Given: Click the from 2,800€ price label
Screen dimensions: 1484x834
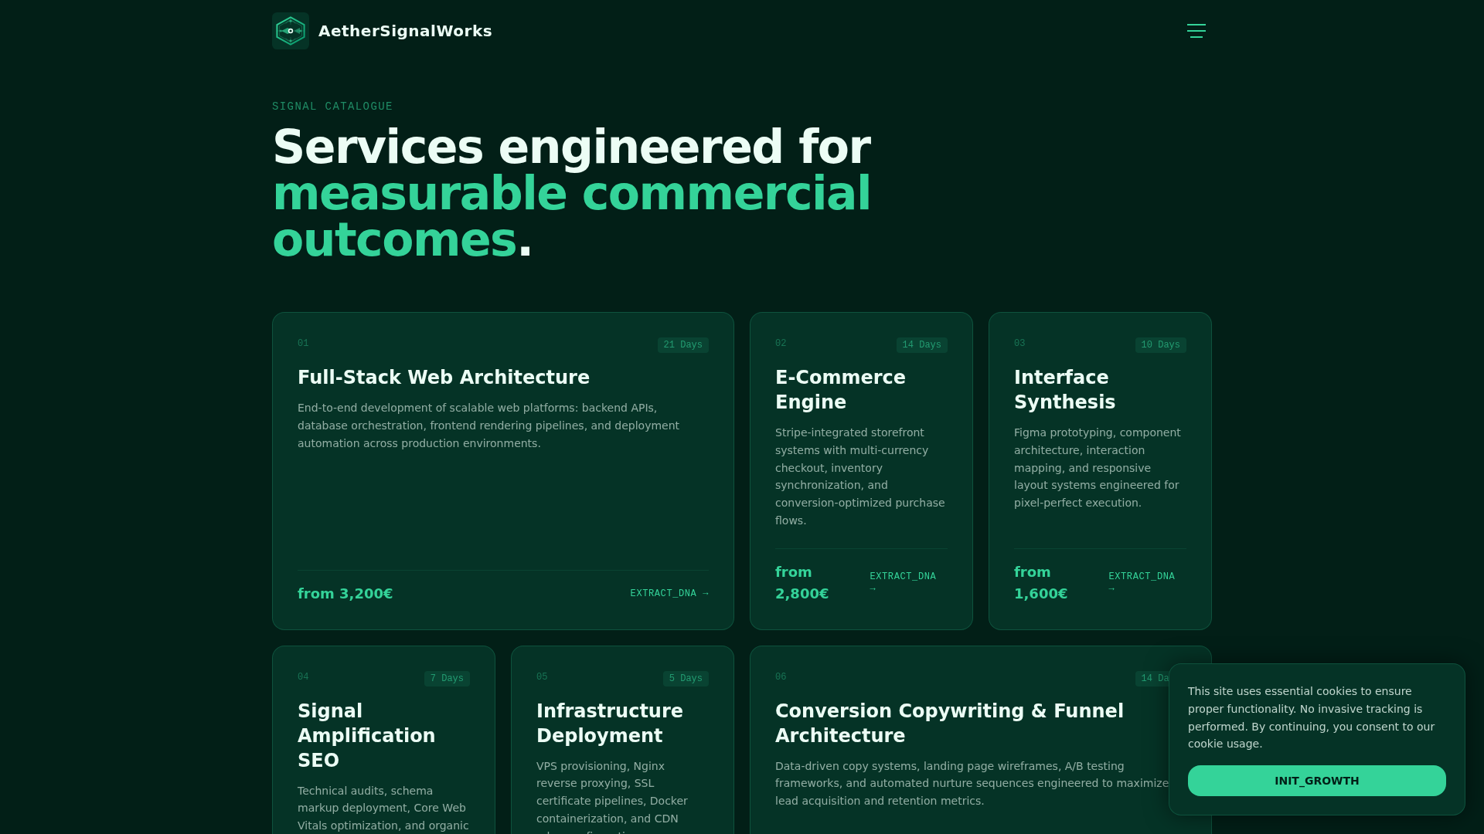Looking at the screenshot, I should click(802, 583).
